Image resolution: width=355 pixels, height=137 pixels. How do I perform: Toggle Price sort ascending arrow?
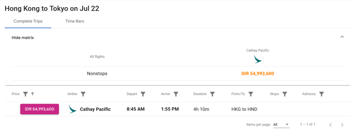pyautogui.click(x=32, y=94)
